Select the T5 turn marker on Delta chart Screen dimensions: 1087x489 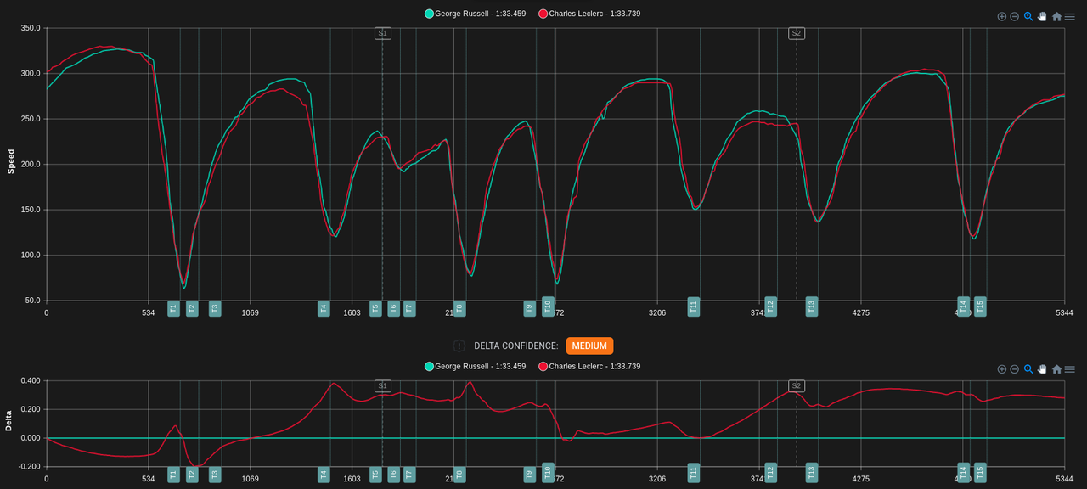pyautogui.click(x=375, y=475)
